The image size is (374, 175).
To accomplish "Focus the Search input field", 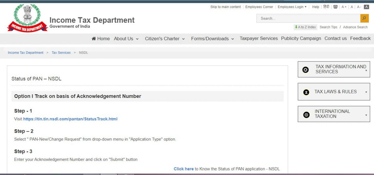I will [308, 18].
